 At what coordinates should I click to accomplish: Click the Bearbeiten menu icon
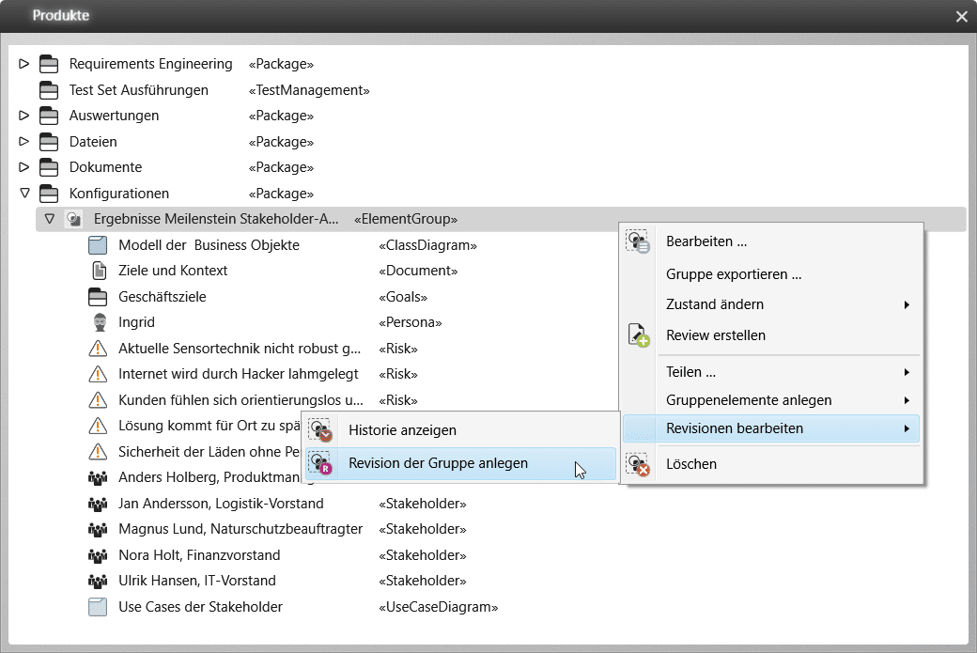pyautogui.click(x=639, y=241)
